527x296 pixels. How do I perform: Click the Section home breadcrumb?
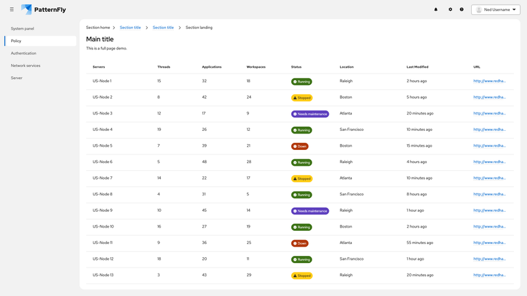tap(97, 28)
